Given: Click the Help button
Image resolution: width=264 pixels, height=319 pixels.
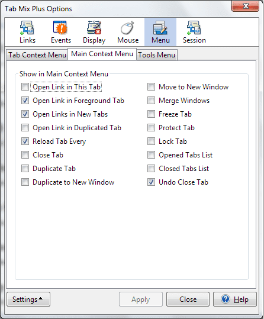Looking at the screenshot, I should (x=235, y=299).
